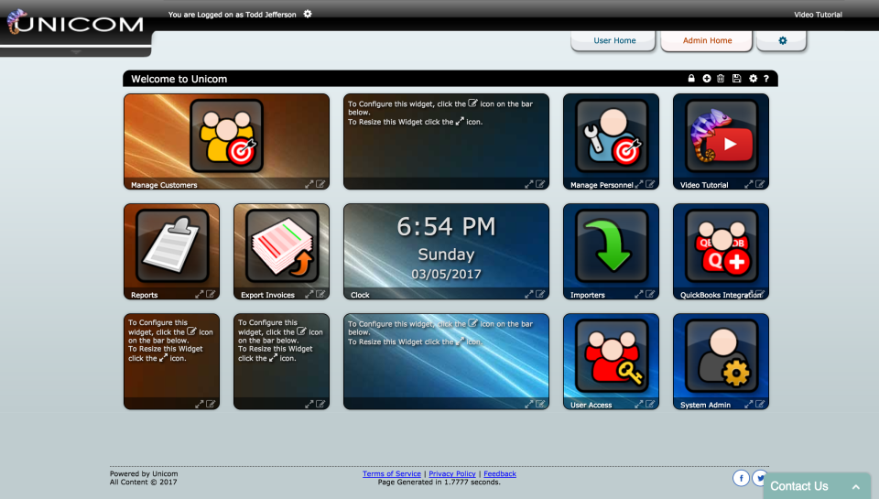This screenshot has height=499, width=879.
Task: Open the gear settings tab
Action: 782,41
